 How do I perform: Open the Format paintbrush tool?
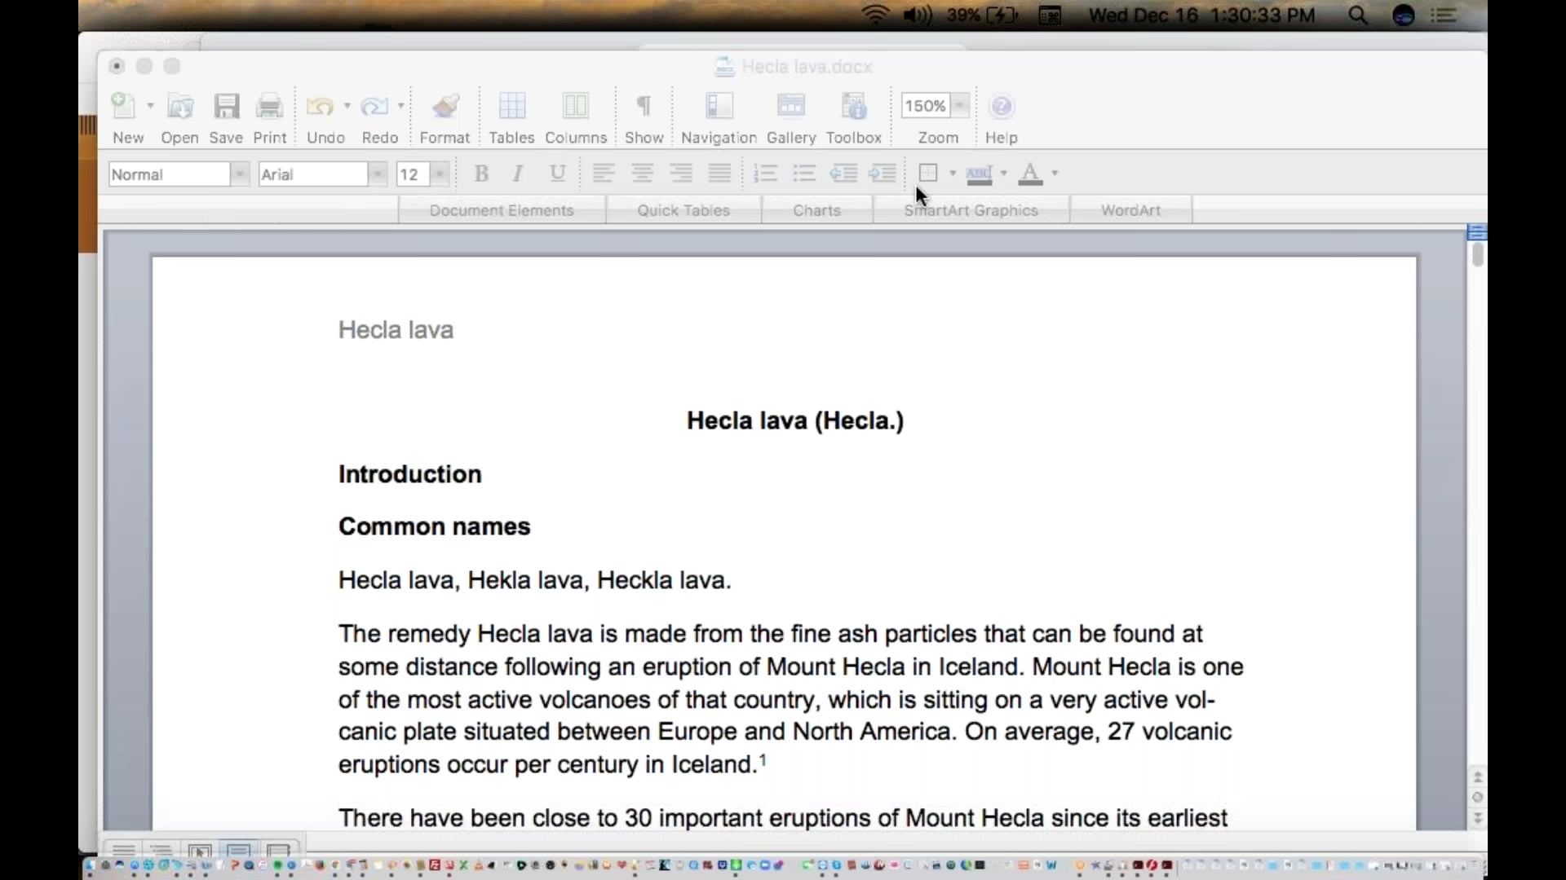coord(445,107)
